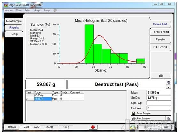Click the empty Cpk, Cp field
The width and height of the screenshot is (178, 134).
pos(159,103)
